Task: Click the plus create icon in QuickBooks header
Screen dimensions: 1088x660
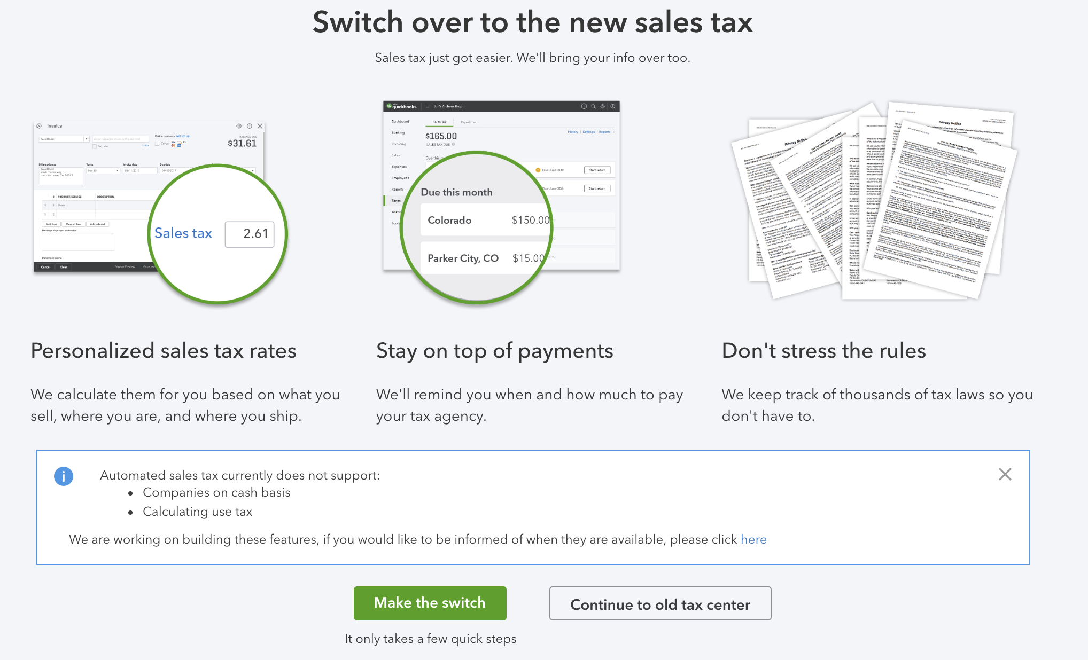Action: pos(584,106)
